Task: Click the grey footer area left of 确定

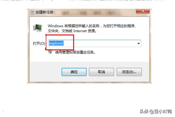Action: [x=45, y=72]
